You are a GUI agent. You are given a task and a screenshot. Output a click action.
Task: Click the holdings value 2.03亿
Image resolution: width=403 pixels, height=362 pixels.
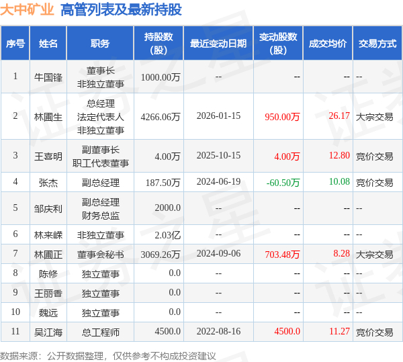click(x=167, y=235)
